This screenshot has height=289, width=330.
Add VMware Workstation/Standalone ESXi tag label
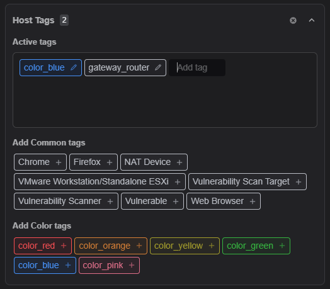[x=93, y=182]
